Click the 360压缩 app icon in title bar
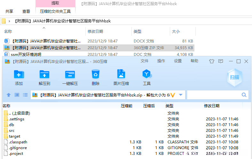Image resolution: width=252 pixels, height=159 pixels. (x=7, y=61)
